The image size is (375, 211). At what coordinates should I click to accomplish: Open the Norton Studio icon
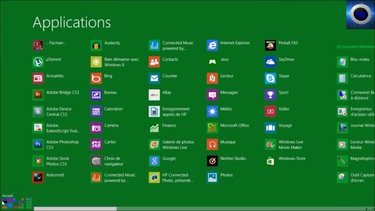click(212, 161)
